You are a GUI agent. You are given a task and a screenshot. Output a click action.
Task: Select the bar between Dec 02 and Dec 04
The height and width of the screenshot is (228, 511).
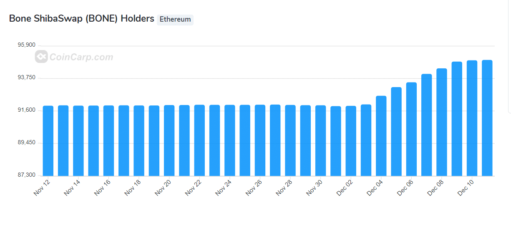coord(366,140)
